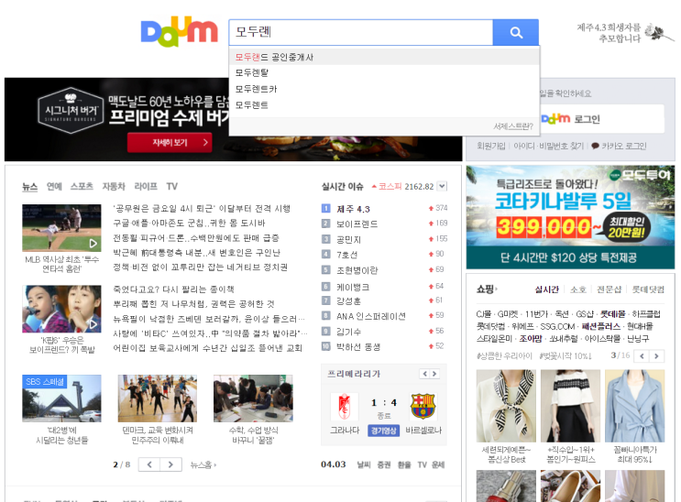Open the black-white dress product image
681x502 pixels.
(x=570, y=406)
